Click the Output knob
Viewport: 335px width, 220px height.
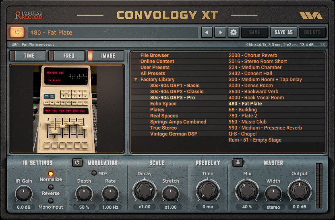pyautogui.click(x=299, y=191)
